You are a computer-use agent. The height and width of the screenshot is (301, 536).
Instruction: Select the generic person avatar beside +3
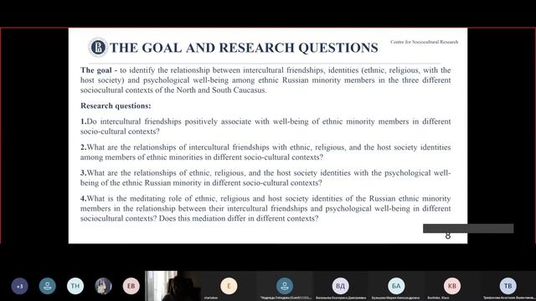48,286
